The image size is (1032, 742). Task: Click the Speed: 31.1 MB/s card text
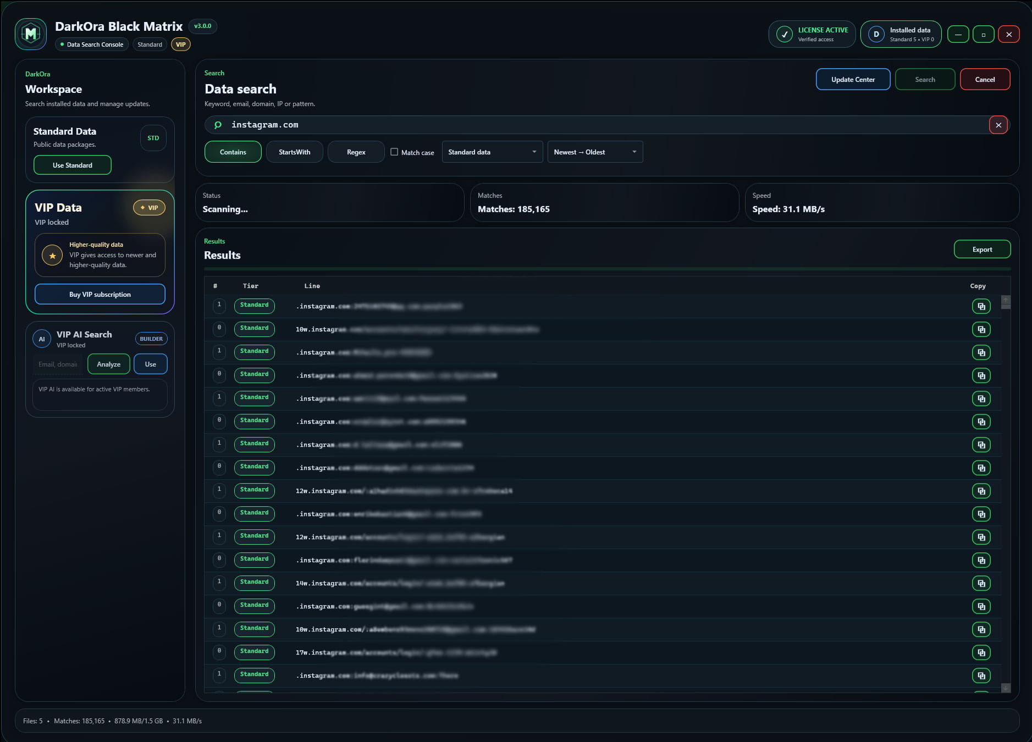[788, 209]
